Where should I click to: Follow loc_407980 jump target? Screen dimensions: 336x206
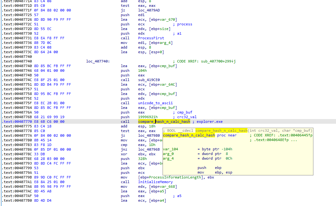[x=149, y=135]
